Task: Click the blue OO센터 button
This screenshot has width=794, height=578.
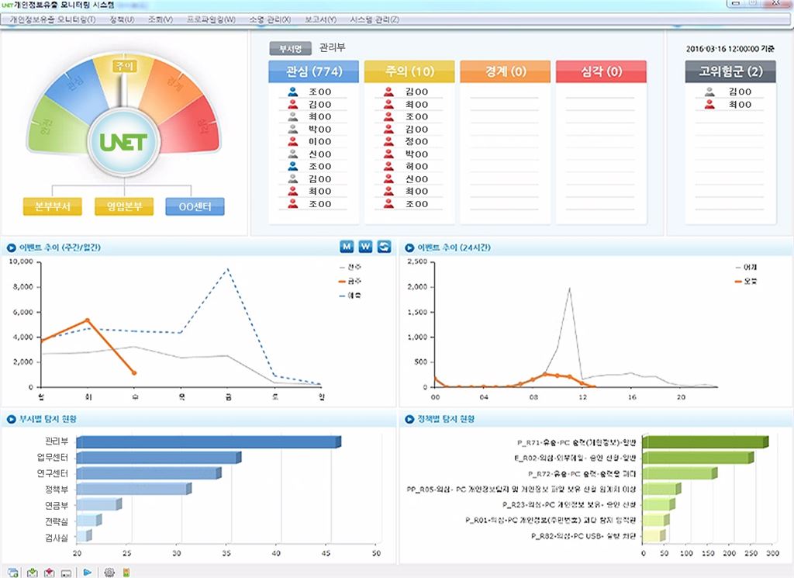Action: [195, 206]
